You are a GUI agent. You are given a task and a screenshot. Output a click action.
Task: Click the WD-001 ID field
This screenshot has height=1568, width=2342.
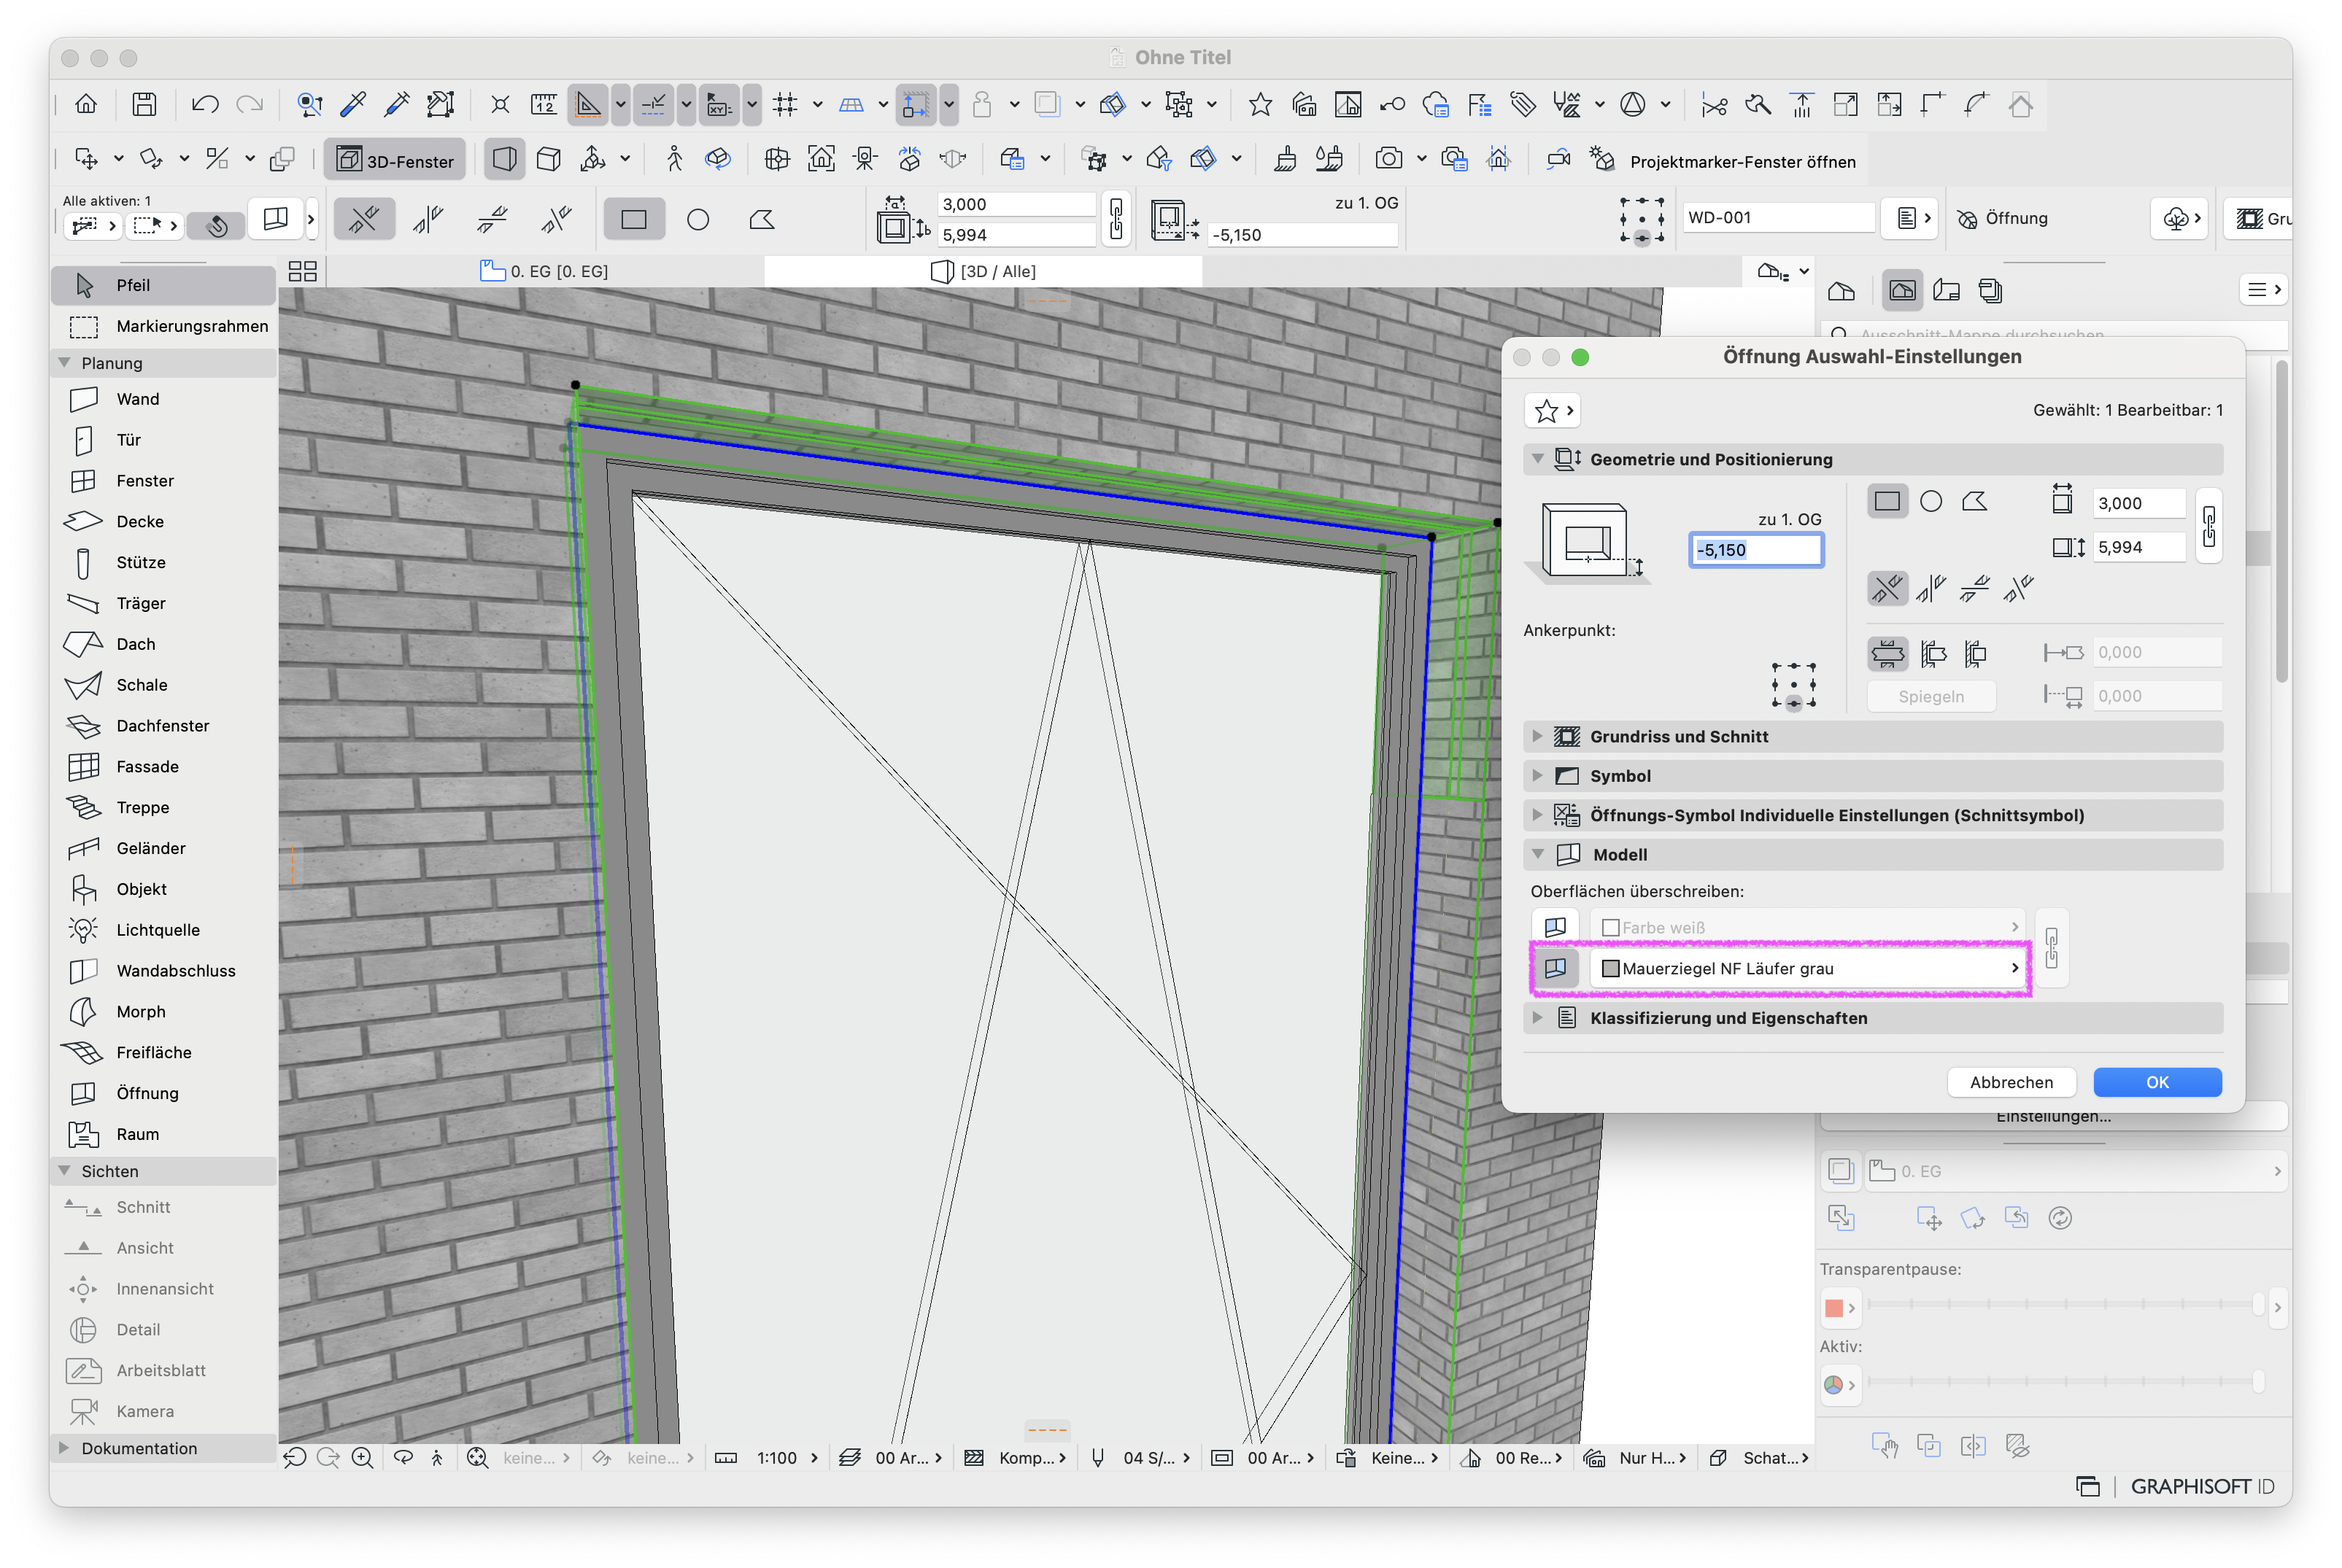tap(1778, 218)
